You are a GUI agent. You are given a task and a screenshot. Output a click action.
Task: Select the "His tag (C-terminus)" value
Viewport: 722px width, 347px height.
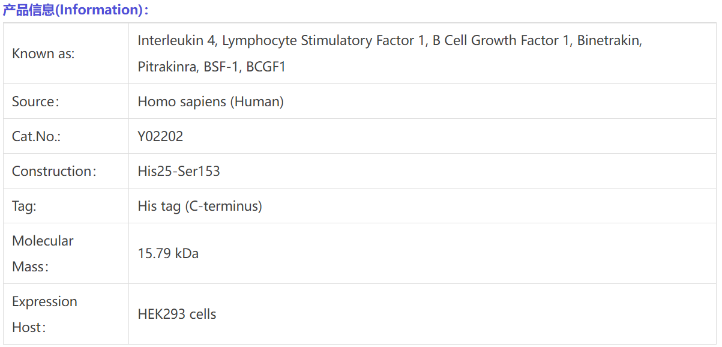tap(200, 206)
